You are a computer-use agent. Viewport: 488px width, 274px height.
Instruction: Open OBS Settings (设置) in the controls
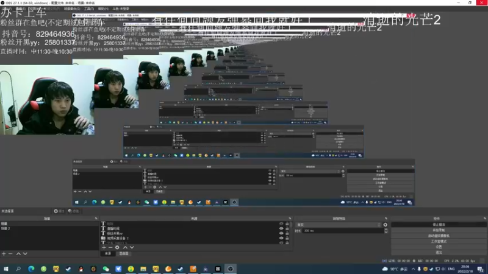[439, 247]
